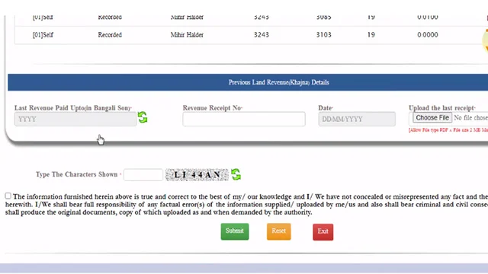Click the LI44AN captcha image
Image resolution: width=488 pixels, height=274 pixels.
[197, 174]
